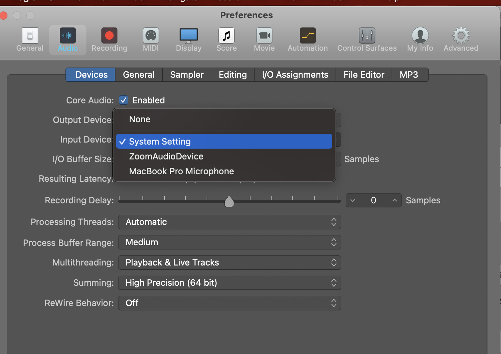Open the Display preferences icon
The image size is (501, 354).
tap(188, 39)
